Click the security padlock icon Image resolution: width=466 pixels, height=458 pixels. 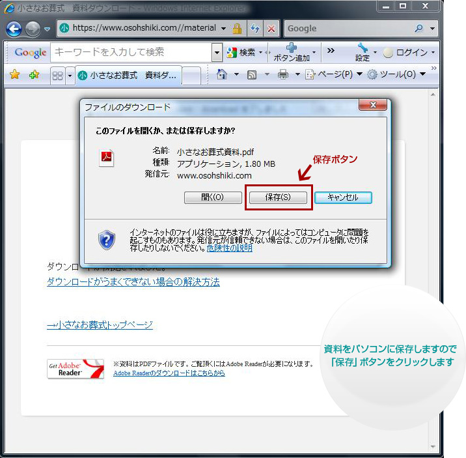[237, 29]
